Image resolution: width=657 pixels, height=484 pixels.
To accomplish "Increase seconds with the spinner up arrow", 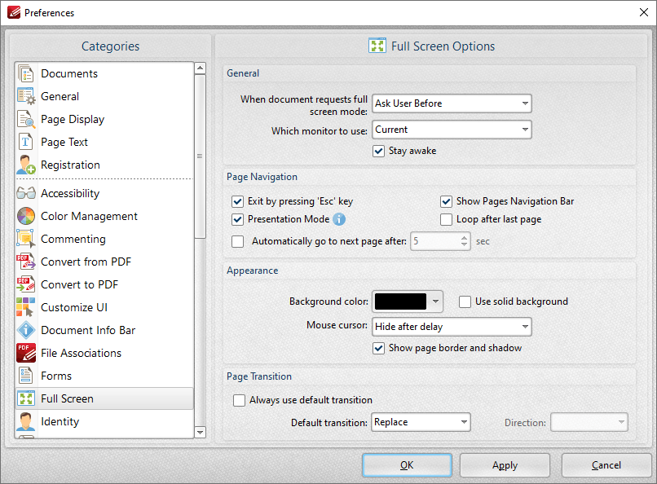I will 465,237.
